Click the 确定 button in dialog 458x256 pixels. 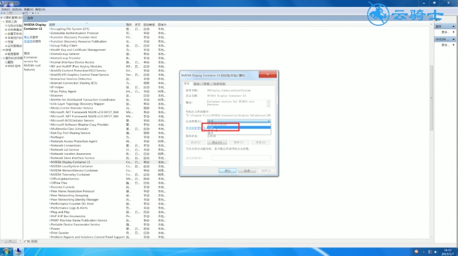227,170
